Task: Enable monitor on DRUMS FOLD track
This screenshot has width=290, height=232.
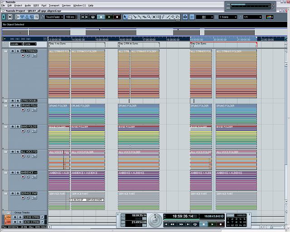Action: pyautogui.click(x=28, y=110)
